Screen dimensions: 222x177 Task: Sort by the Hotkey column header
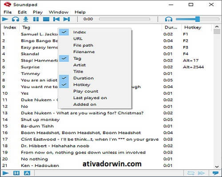coord(196,27)
